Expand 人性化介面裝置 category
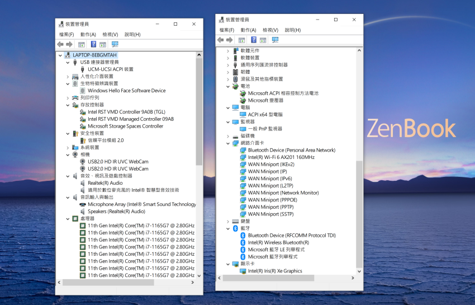 tap(68, 77)
